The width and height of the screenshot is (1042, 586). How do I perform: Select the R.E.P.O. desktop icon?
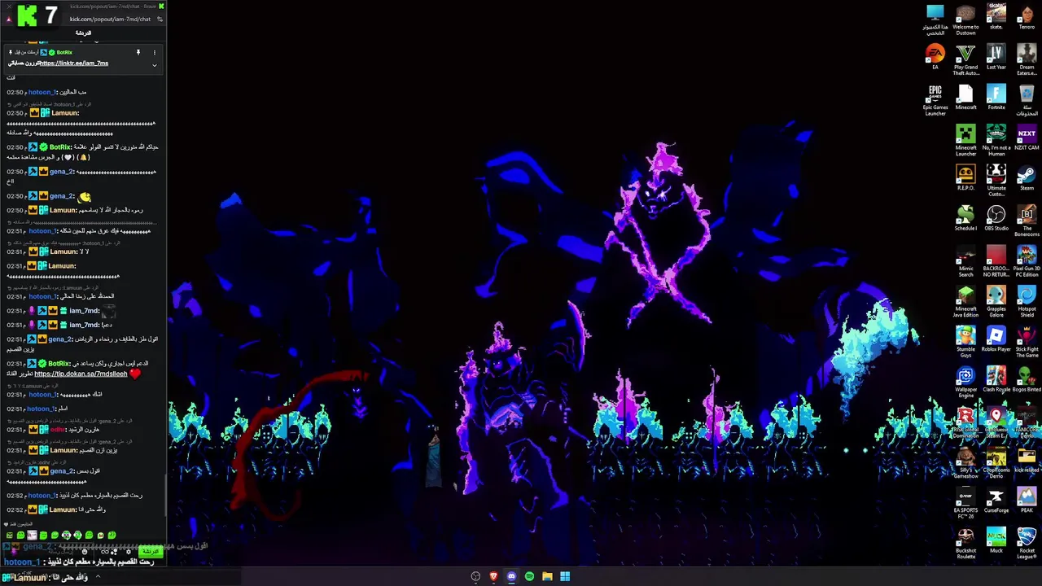pyautogui.click(x=965, y=177)
